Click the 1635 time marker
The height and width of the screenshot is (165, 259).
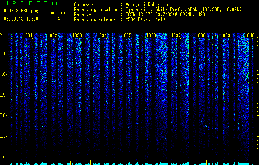coord(126,35)
